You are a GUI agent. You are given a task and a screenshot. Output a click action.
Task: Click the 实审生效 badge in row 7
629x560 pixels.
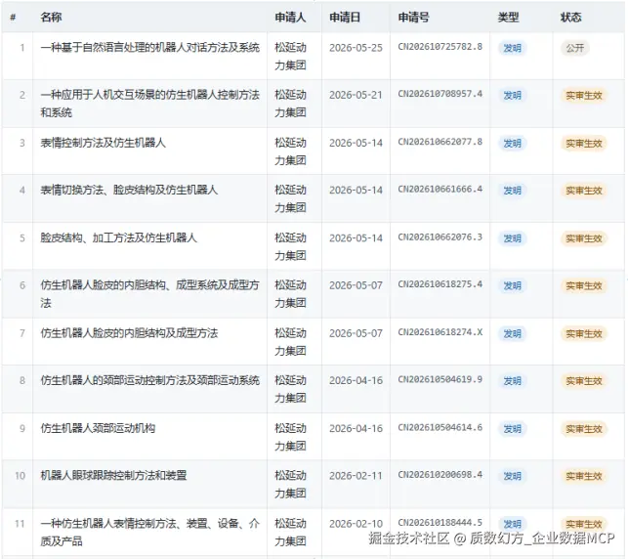(584, 333)
